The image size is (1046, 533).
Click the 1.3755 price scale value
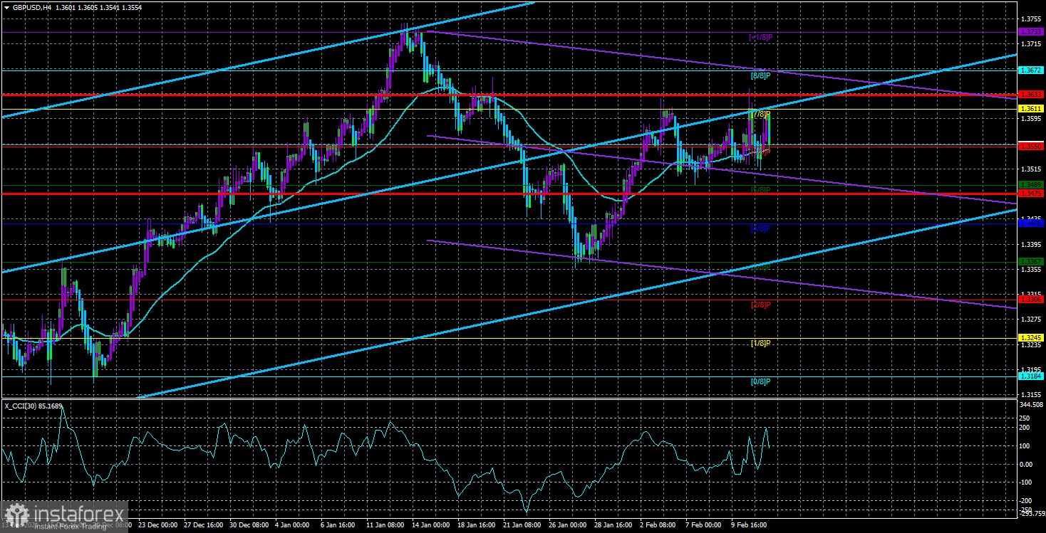tap(1031, 19)
